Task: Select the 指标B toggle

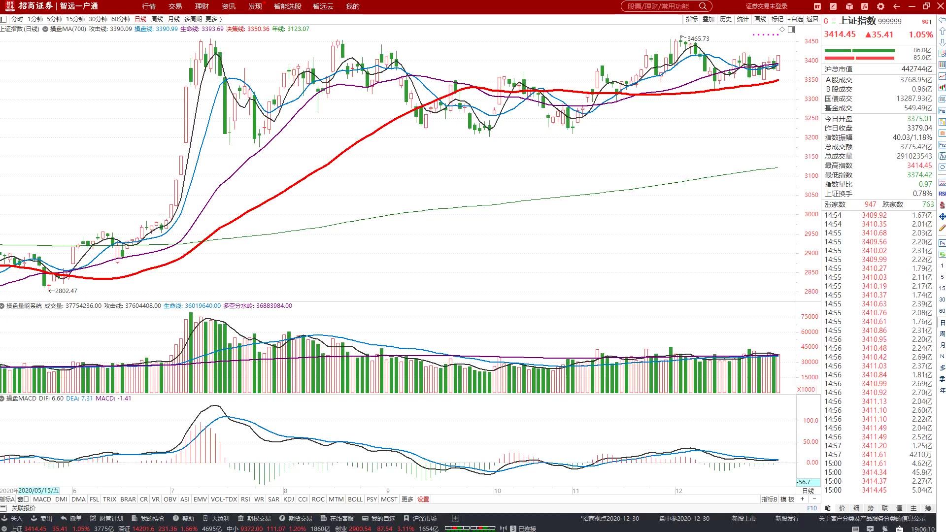Action: pyautogui.click(x=769, y=499)
